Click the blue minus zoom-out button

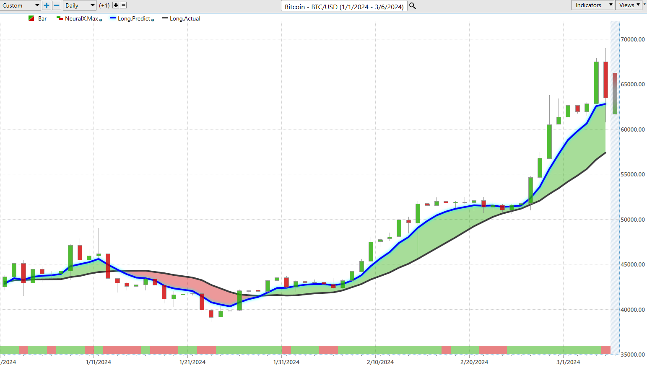click(57, 5)
